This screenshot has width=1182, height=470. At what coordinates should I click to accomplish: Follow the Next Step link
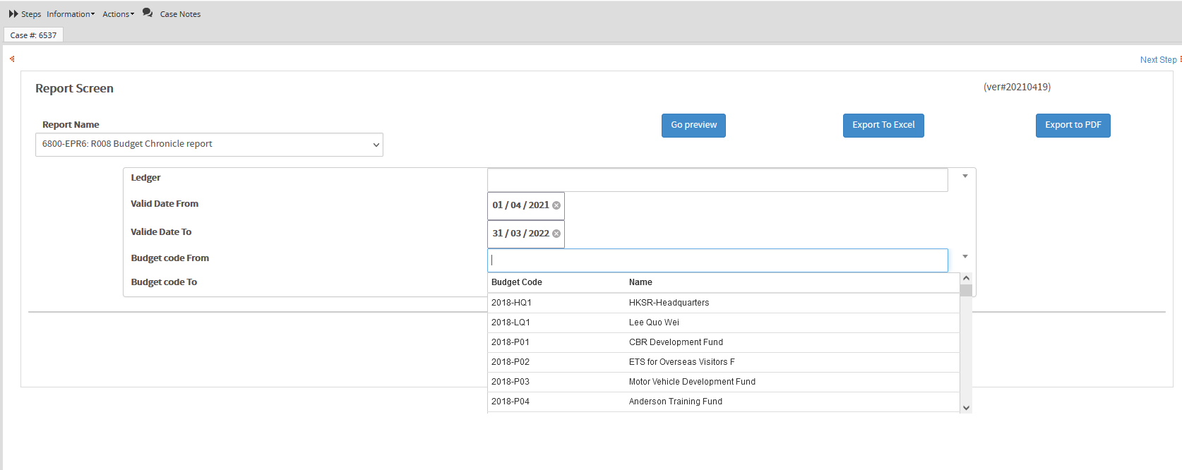[x=1158, y=60]
